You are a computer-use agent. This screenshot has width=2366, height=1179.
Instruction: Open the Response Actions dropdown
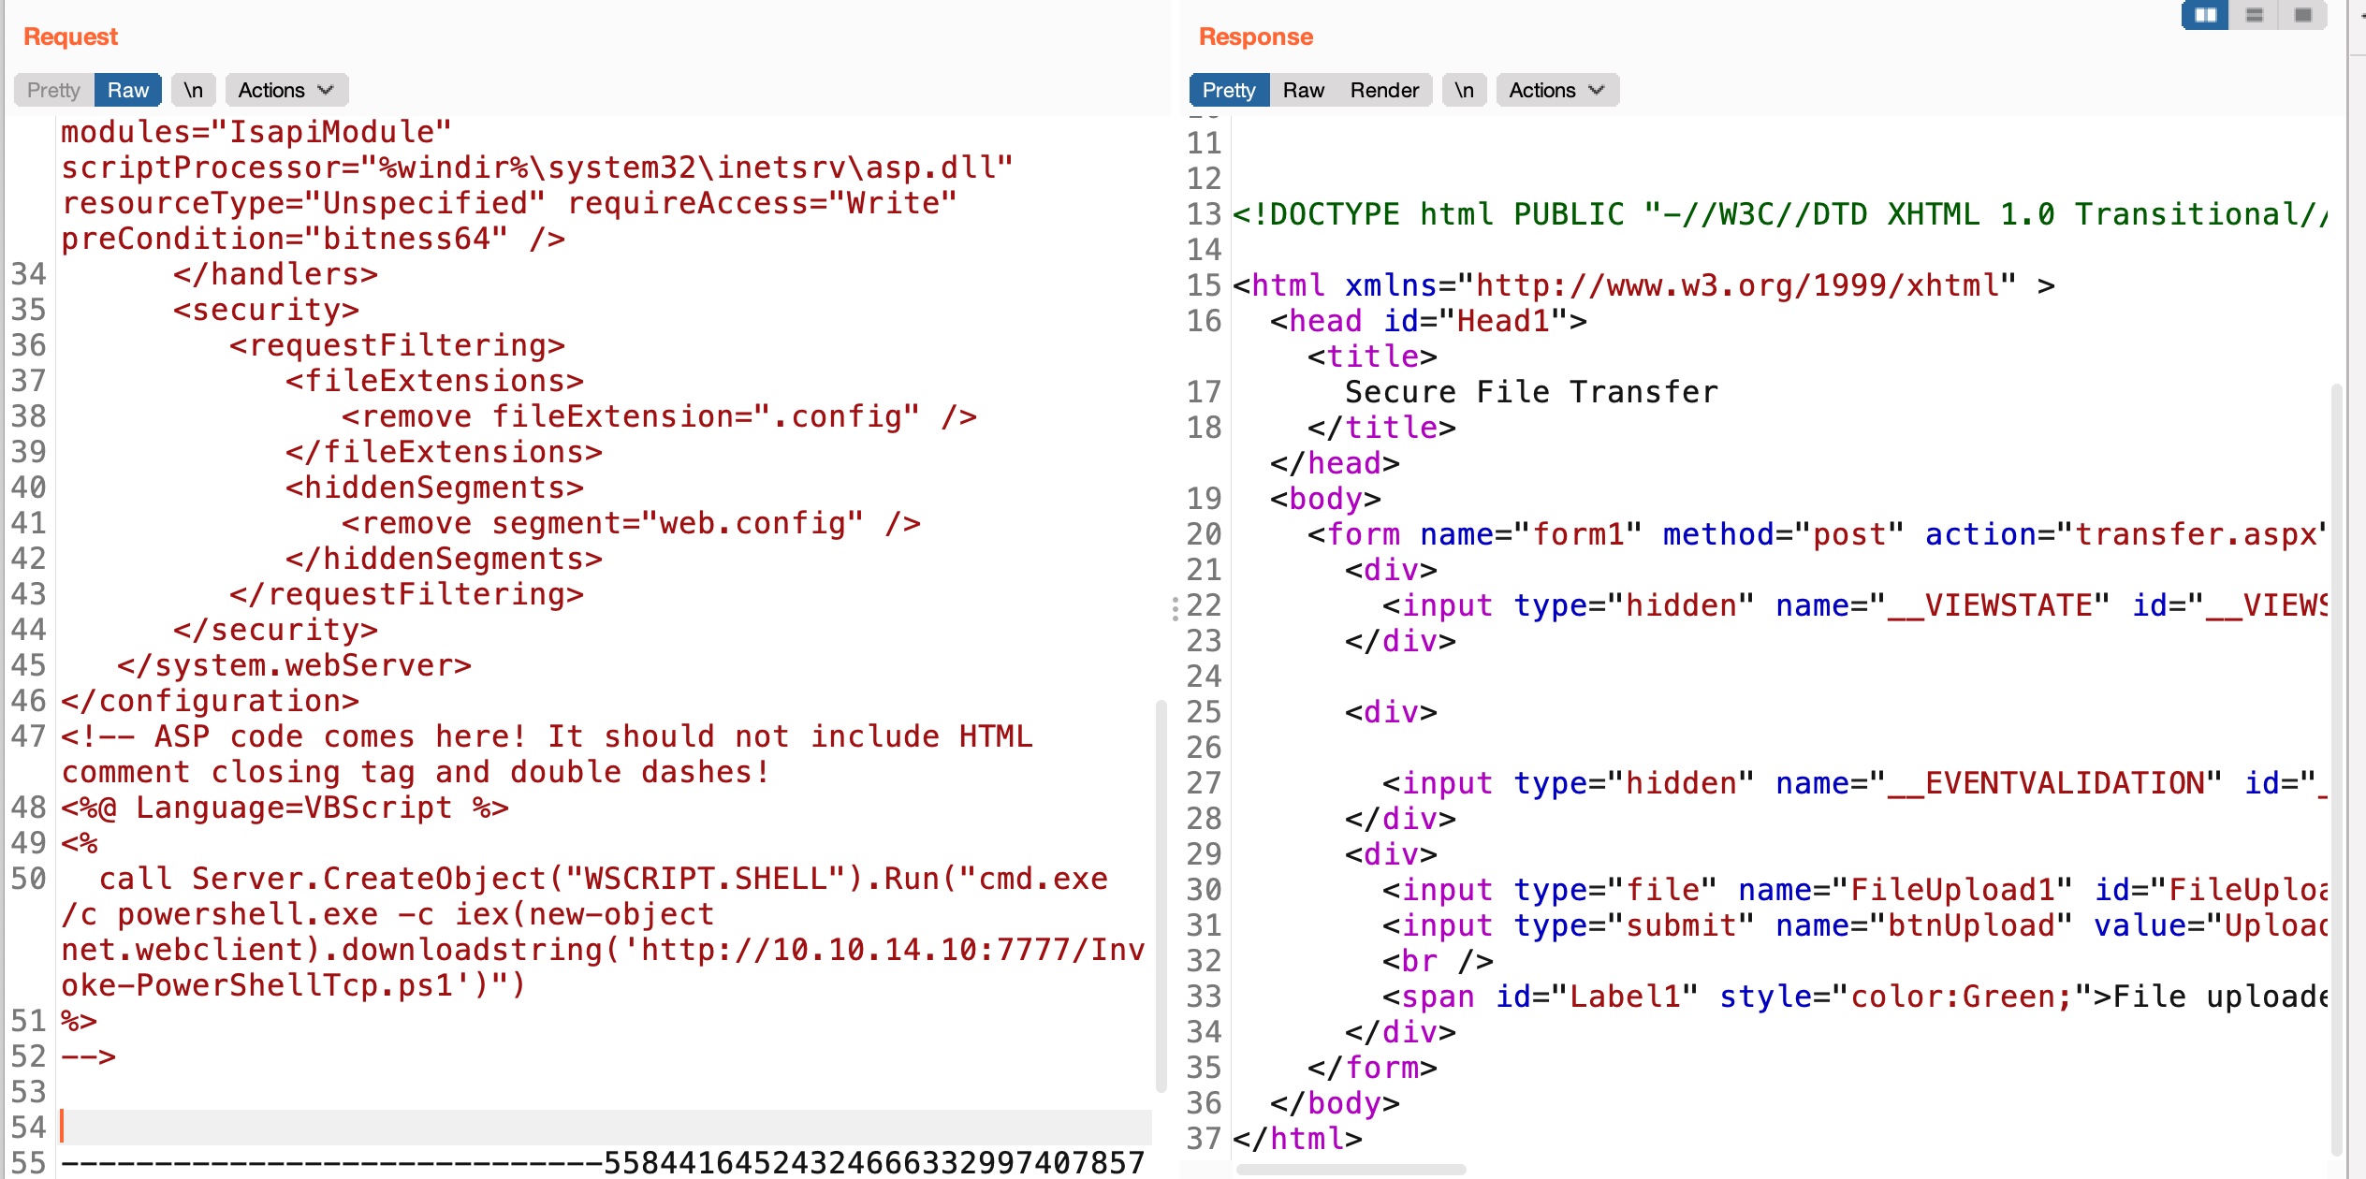coord(1556,90)
